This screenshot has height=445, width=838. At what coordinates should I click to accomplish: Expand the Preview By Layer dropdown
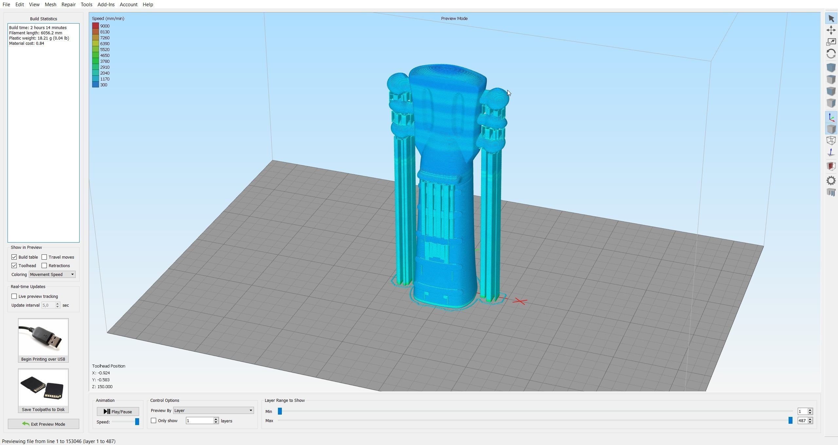point(213,410)
